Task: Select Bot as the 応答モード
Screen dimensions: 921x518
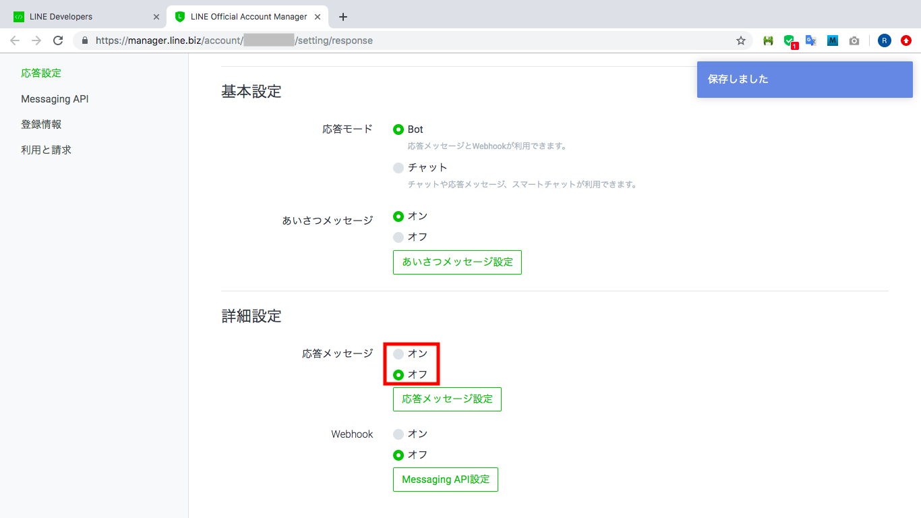Action: [398, 129]
